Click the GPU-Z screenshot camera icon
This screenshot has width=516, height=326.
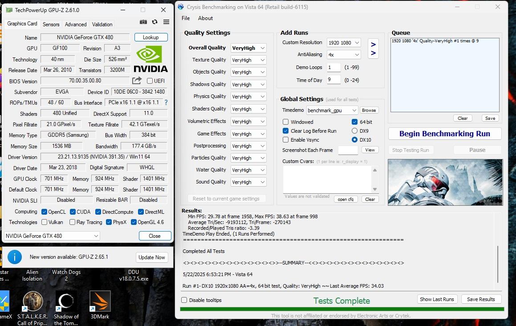pyautogui.click(x=143, y=22)
